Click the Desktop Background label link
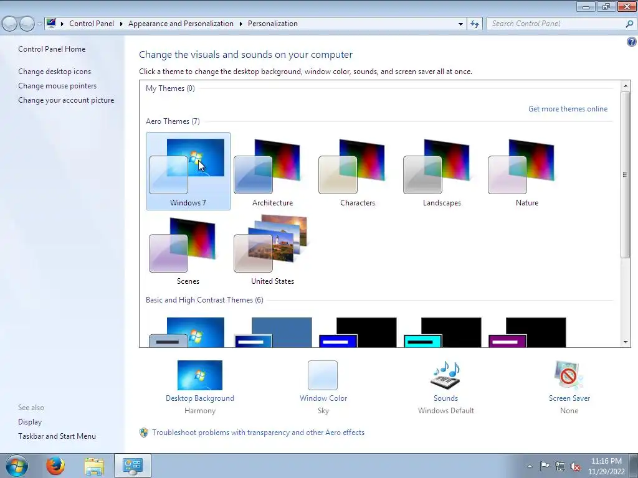638x478 pixels. [200, 398]
